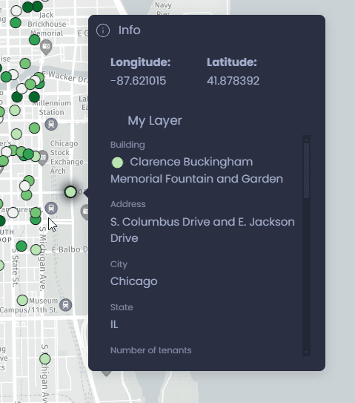Click the City field label

pos(119,264)
